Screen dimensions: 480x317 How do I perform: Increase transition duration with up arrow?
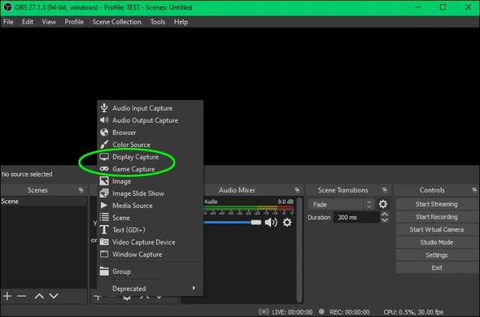tap(385, 214)
